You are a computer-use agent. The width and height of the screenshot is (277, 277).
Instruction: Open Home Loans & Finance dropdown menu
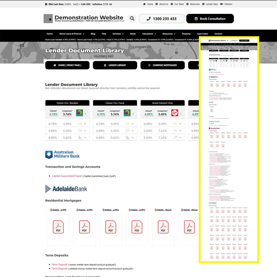pyautogui.click(x=72, y=34)
